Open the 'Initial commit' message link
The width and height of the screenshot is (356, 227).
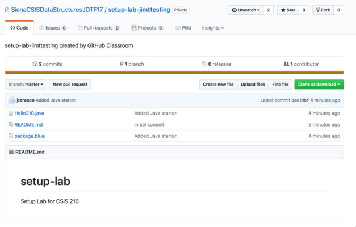pos(149,124)
